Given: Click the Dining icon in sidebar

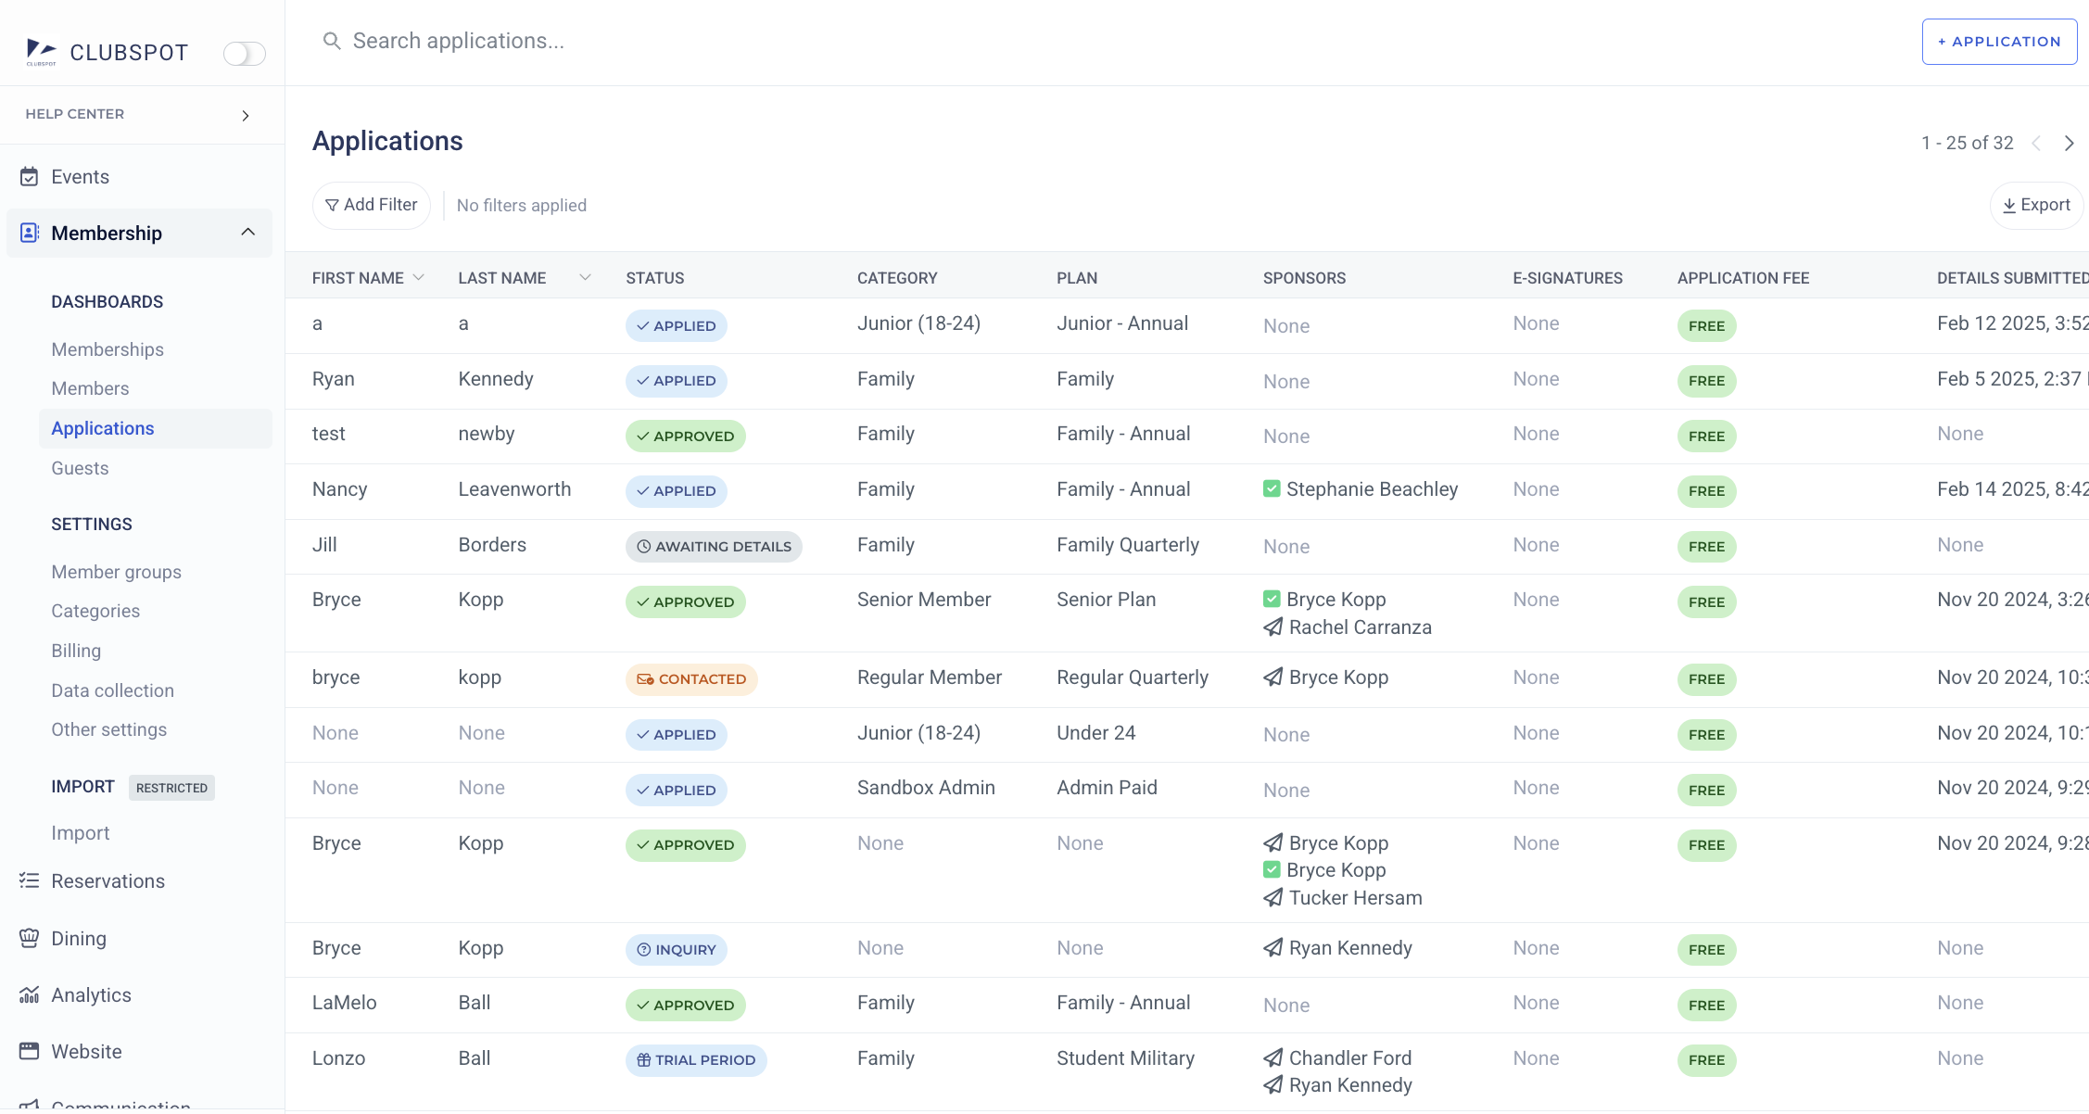Looking at the screenshot, I should coord(30,938).
